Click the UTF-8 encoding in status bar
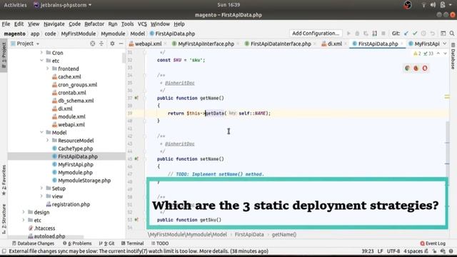Viewport: 457px width, 257px height. (x=393, y=251)
